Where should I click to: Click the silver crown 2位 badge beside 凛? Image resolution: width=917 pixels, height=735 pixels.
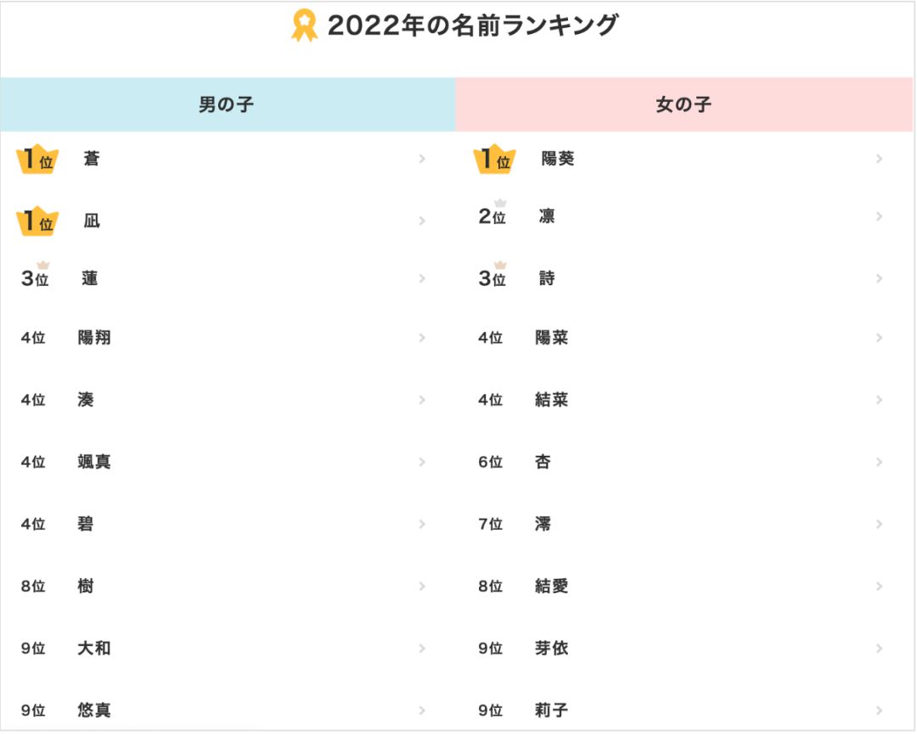pyautogui.click(x=492, y=214)
